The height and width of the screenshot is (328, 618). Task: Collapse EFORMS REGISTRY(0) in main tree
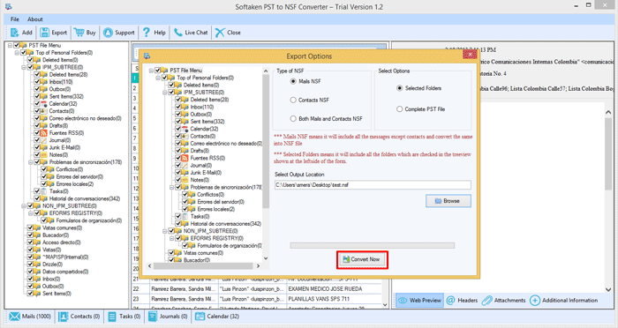pyautogui.click(x=30, y=213)
